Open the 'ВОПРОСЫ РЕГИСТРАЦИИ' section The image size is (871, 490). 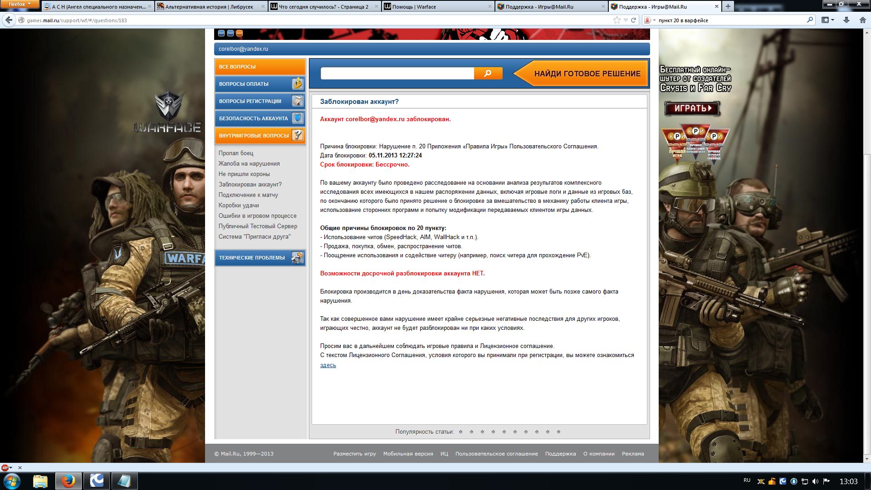point(260,101)
